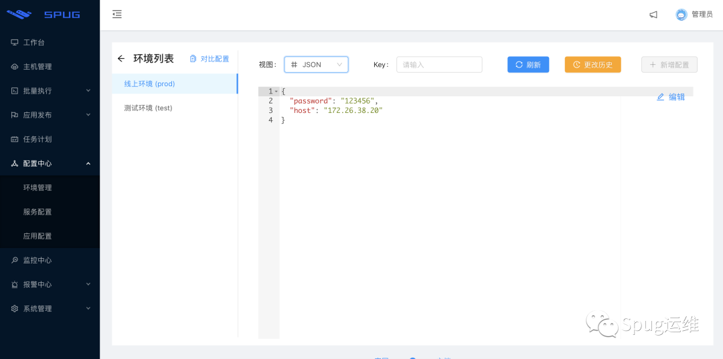Click the "password" key in JSON
Viewport: 723px width, 359px height.
pos(311,101)
